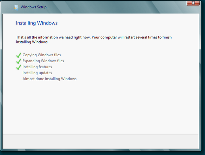The height and width of the screenshot is (155, 205).
Task: Select the 'Expanding Windows files' step text
Action: pos(43,61)
